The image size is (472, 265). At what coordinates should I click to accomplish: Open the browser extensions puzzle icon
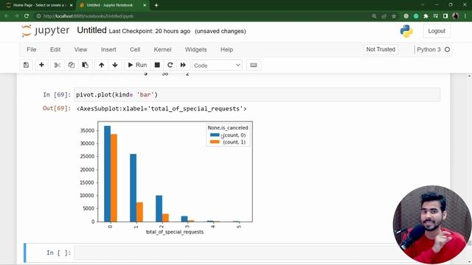(426, 16)
